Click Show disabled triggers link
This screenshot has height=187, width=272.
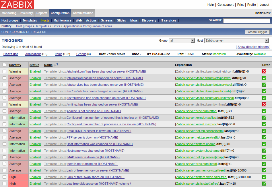pyautogui.click(x=253, y=47)
